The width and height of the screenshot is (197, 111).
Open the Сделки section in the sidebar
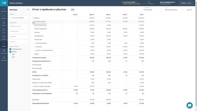tap(4, 23)
